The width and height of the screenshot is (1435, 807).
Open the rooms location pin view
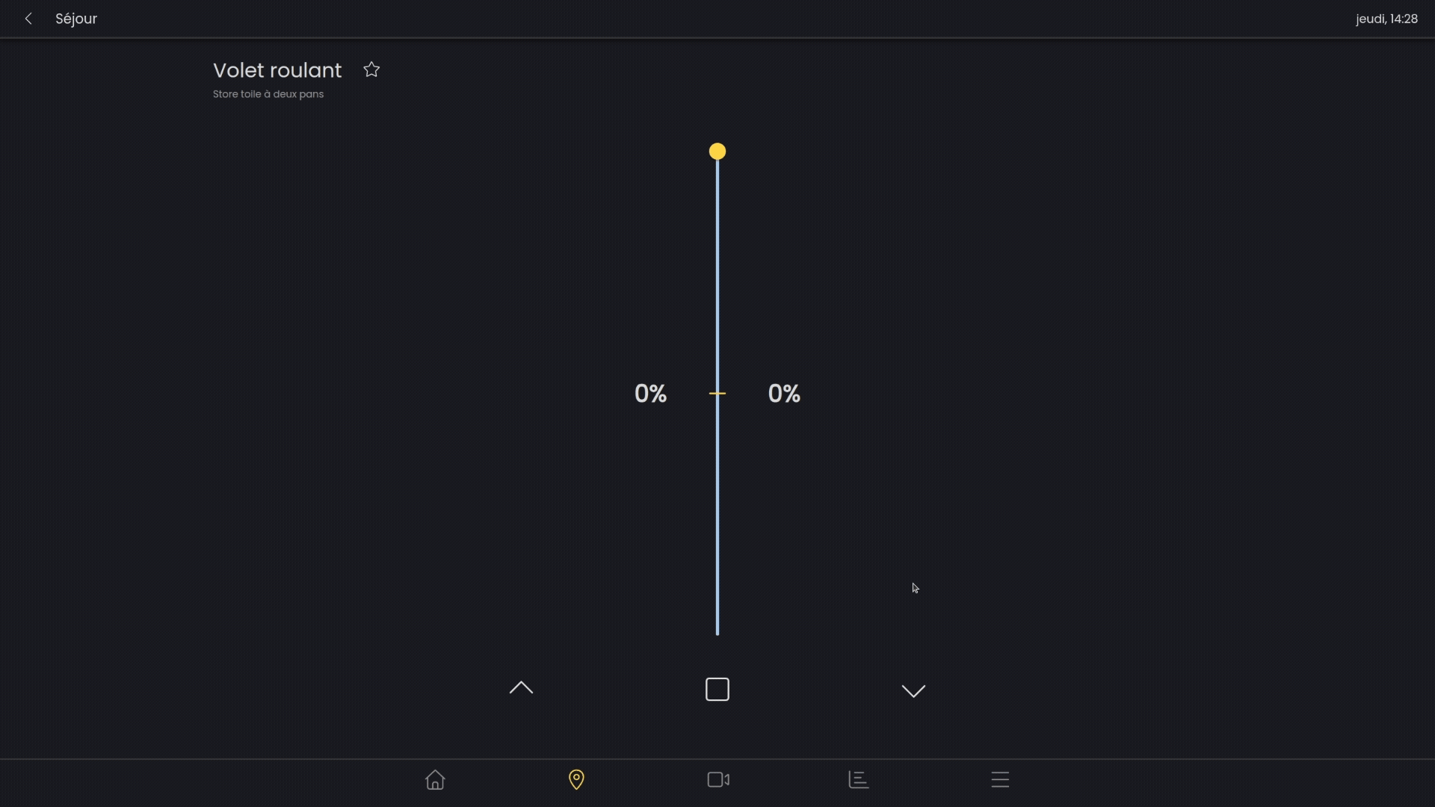pyautogui.click(x=576, y=780)
